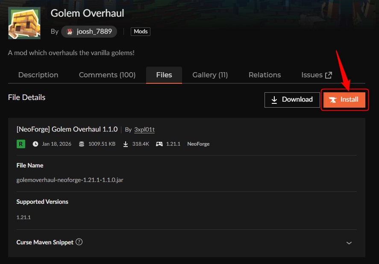Click joosh_7889's avatar icon
This screenshot has height=264, width=379.
click(70, 32)
